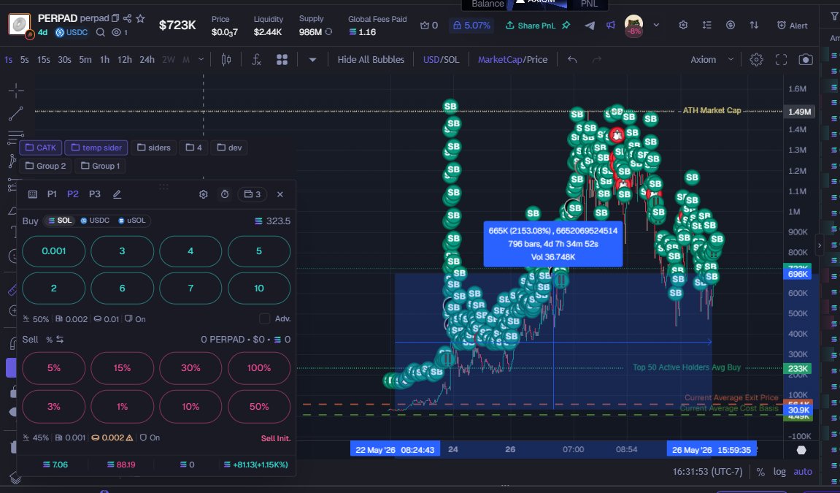The width and height of the screenshot is (840, 493).
Task: Toggle USD/SOL denomination
Action: [x=441, y=59]
